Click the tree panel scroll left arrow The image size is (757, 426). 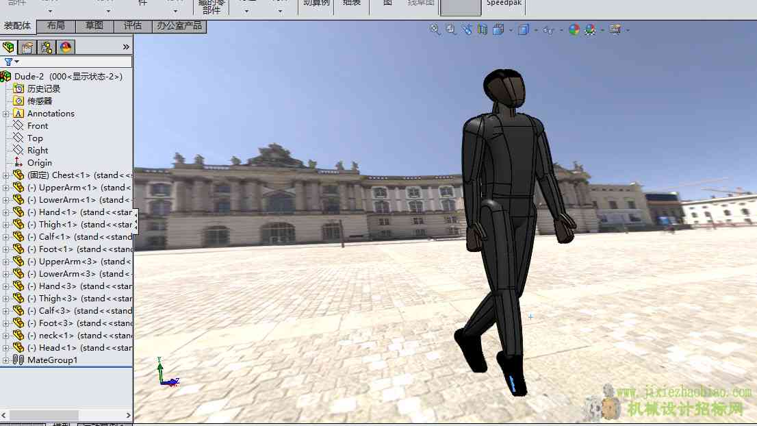[4, 415]
